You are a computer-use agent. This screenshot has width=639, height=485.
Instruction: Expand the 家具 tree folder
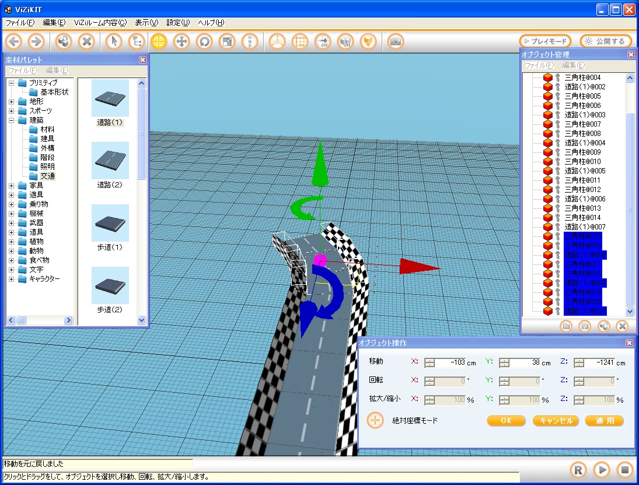12,186
